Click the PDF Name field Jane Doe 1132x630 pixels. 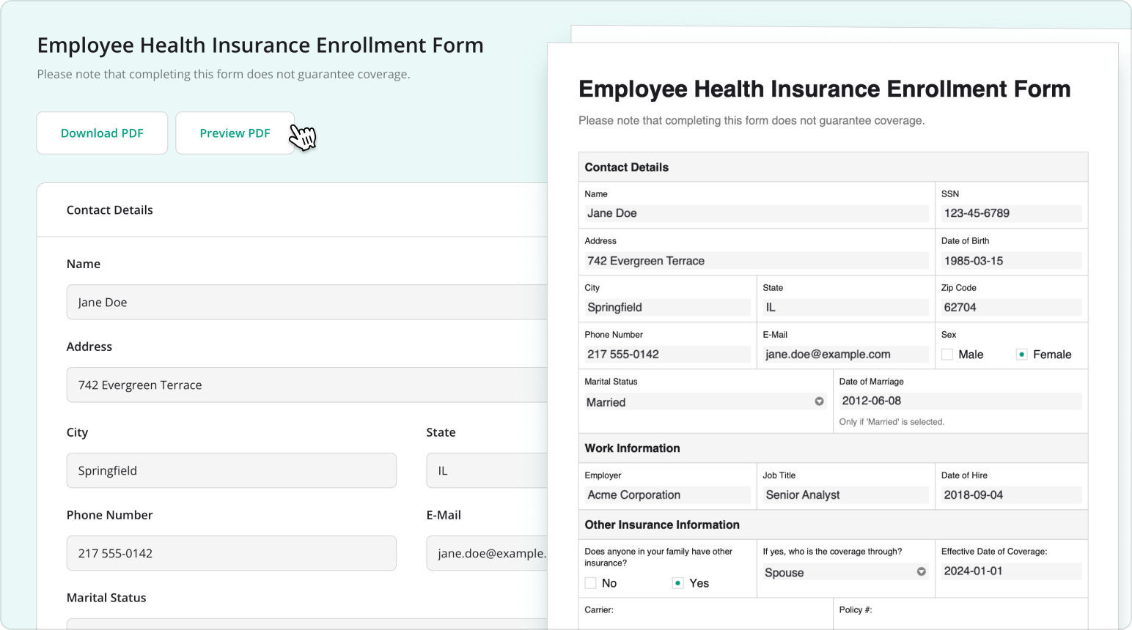coord(757,213)
